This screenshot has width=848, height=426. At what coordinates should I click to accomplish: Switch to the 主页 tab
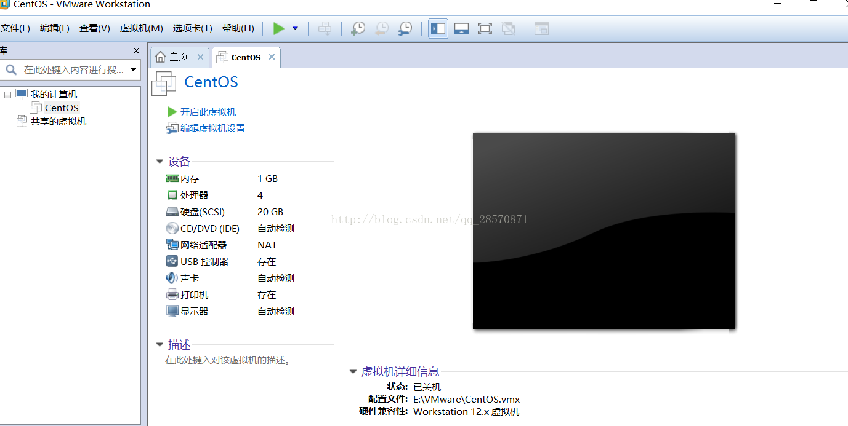[179, 57]
